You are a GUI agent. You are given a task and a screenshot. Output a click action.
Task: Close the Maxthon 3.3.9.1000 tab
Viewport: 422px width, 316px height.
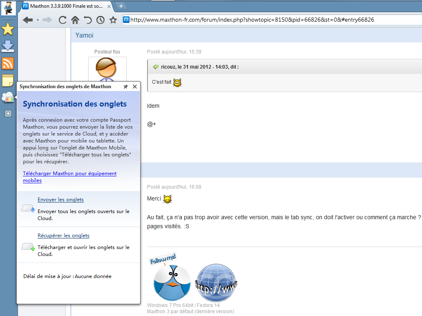click(x=109, y=7)
